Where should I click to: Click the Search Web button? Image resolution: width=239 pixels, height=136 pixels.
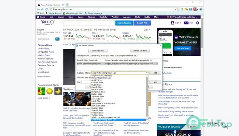click(142, 23)
